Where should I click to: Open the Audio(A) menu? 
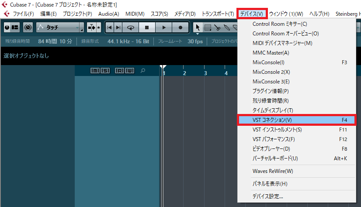point(109,14)
